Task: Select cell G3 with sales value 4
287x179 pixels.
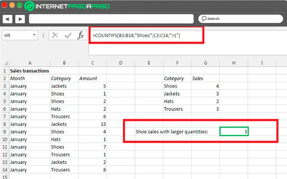Action: (x=205, y=86)
